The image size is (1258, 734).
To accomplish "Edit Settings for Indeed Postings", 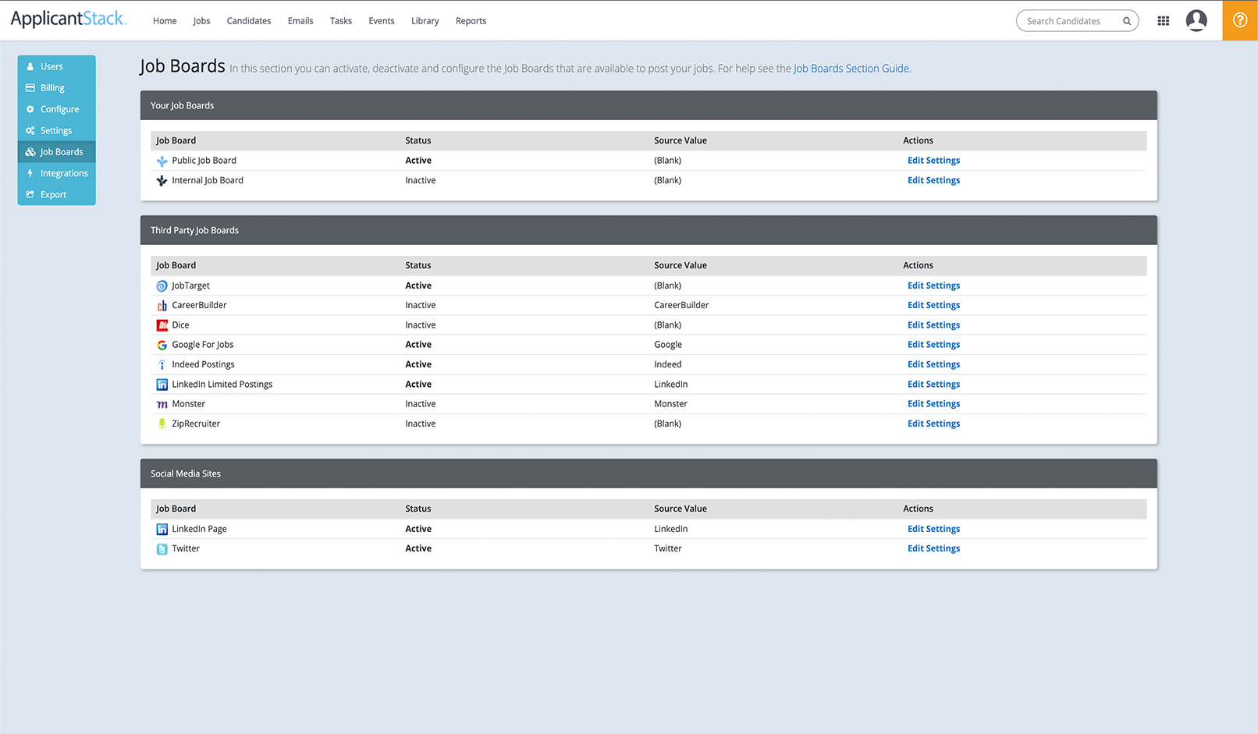I will (x=933, y=364).
